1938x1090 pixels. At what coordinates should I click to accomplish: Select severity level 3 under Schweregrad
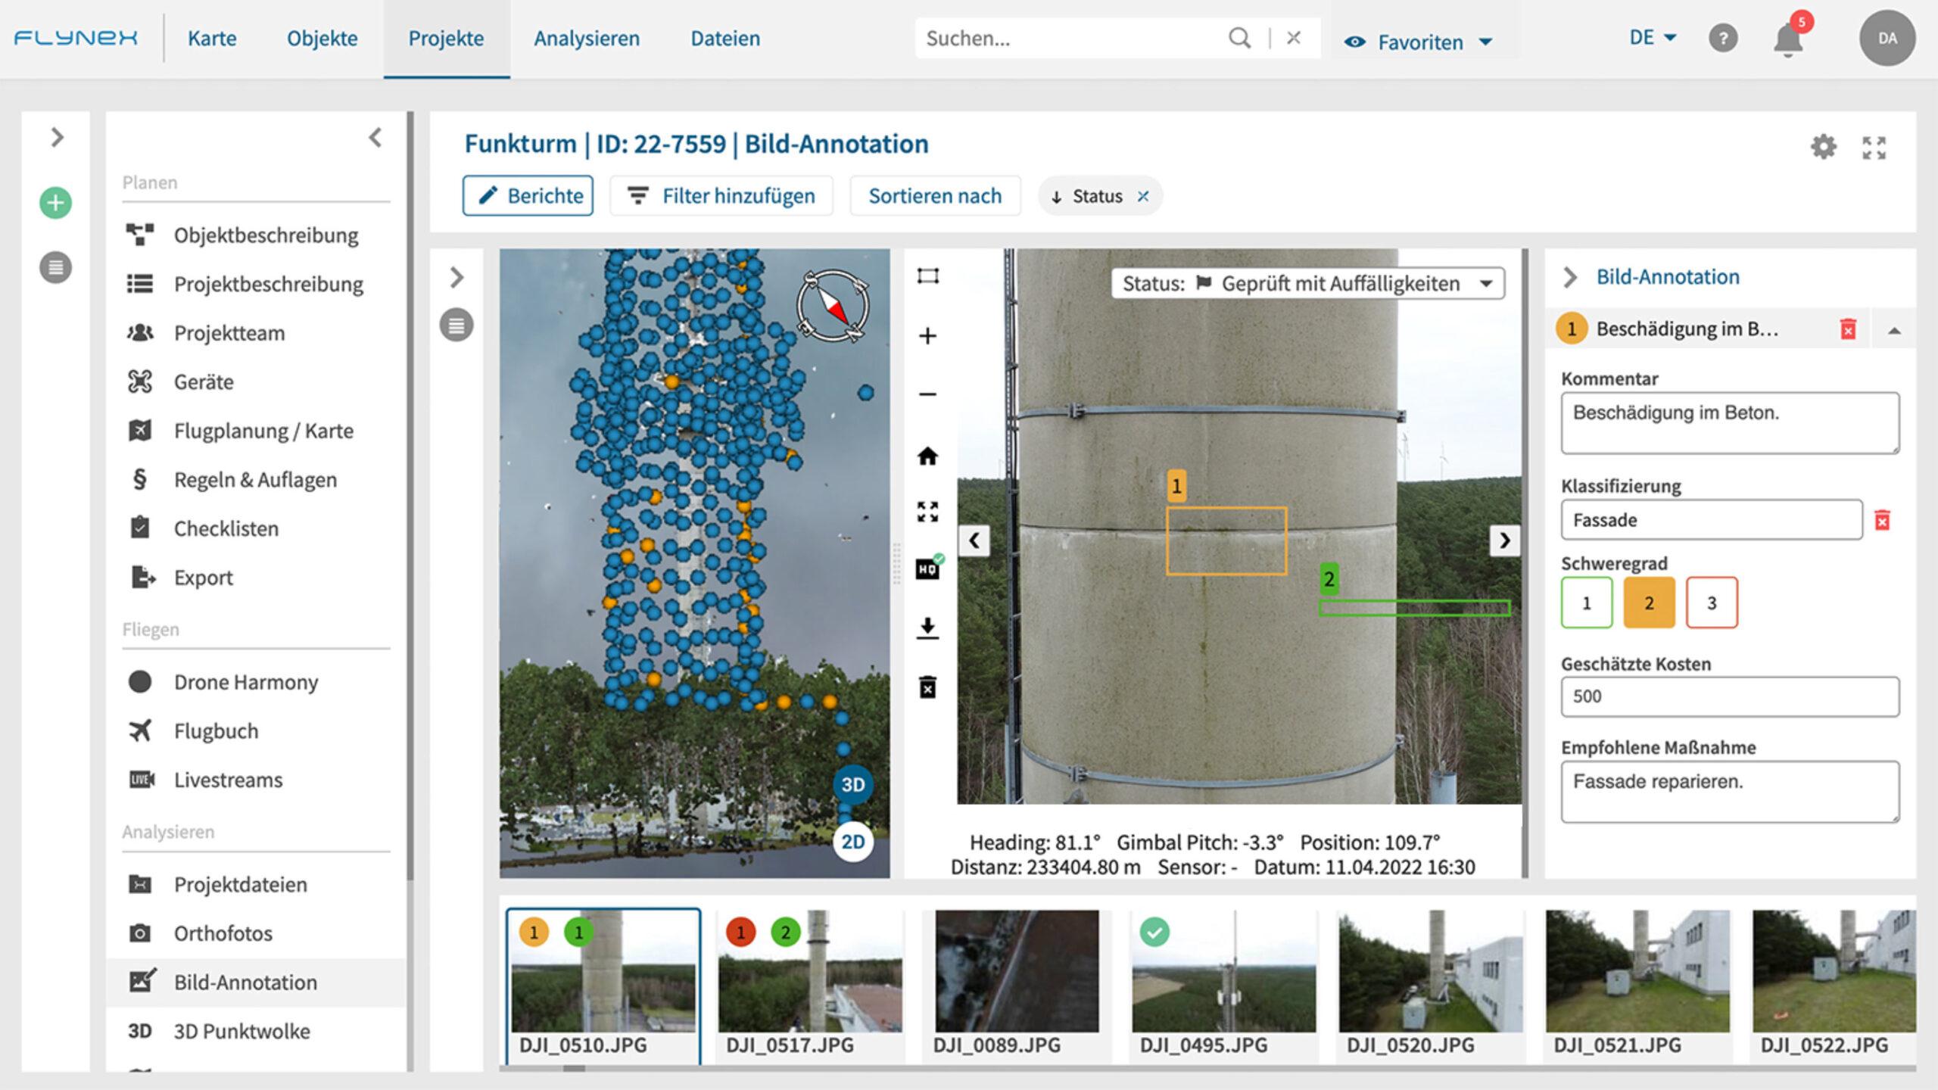coord(1712,603)
